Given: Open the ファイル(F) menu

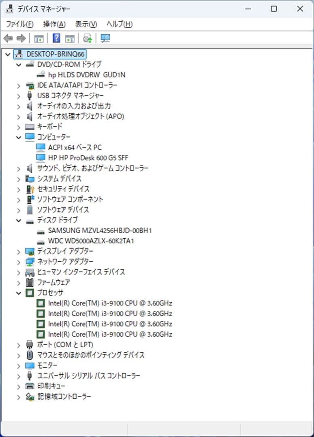Looking at the screenshot, I should [x=20, y=24].
